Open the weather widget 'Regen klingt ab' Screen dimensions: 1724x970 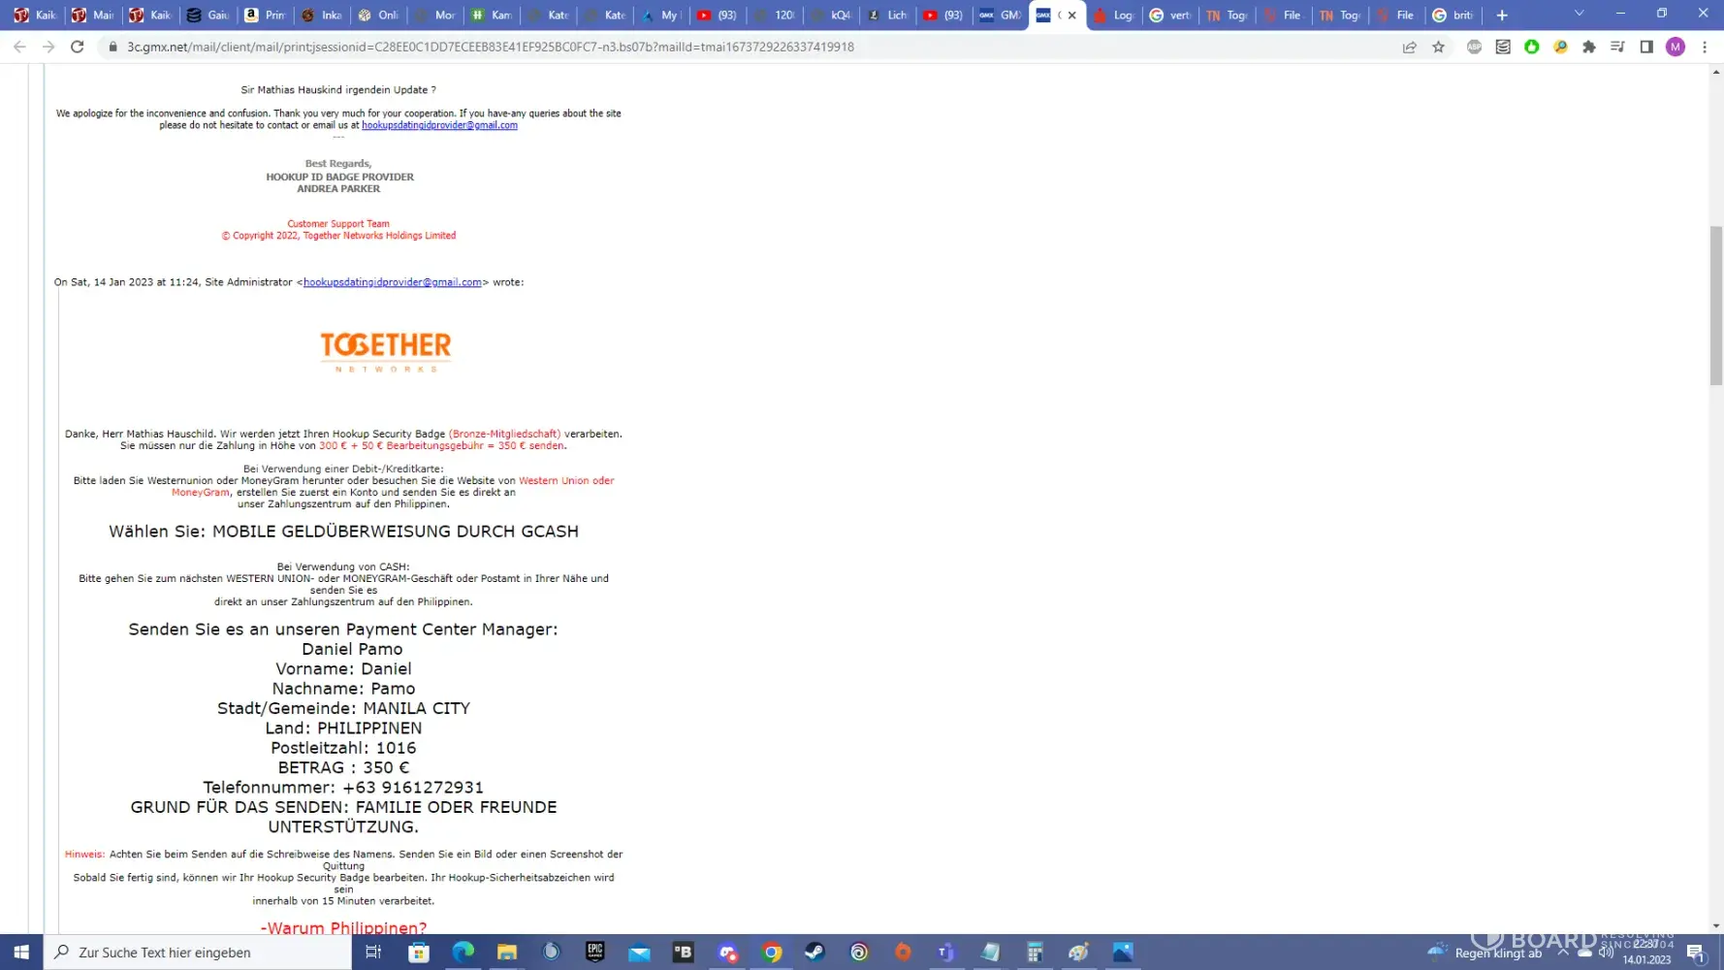[1485, 953]
